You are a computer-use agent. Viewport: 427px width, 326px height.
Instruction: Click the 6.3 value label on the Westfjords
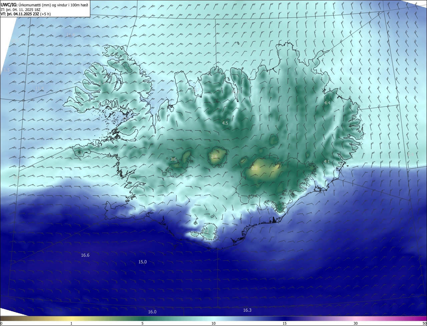point(101,83)
